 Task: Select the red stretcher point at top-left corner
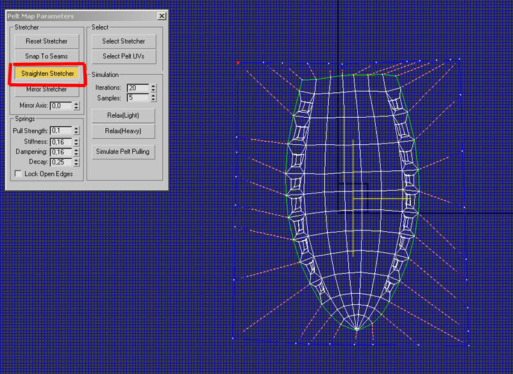(238, 62)
